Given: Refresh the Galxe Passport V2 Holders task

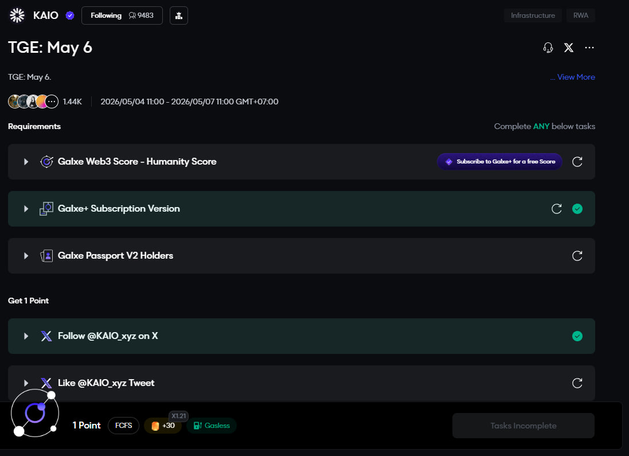Looking at the screenshot, I should (577, 256).
